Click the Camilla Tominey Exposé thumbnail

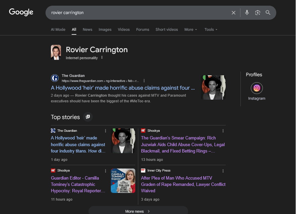(123, 181)
